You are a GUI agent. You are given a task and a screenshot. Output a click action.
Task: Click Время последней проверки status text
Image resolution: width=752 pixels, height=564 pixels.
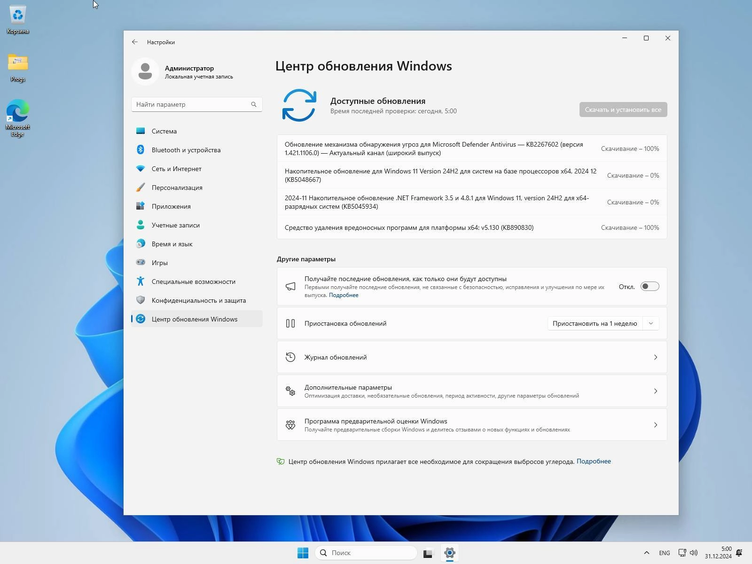tap(393, 111)
